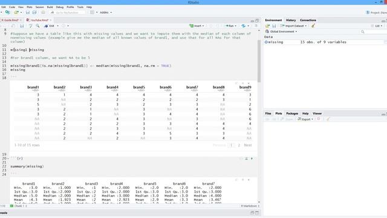Close the YouTube.Rmd tab
The height and width of the screenshot is (218, 387).
point(51,20)
